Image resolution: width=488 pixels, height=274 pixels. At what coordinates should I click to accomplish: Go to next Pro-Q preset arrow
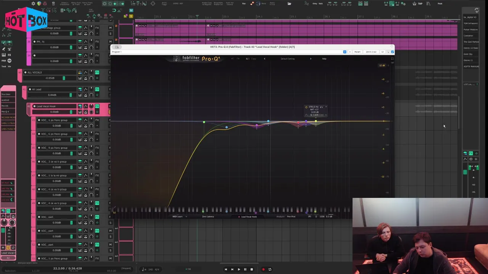(x=310, y=59)
